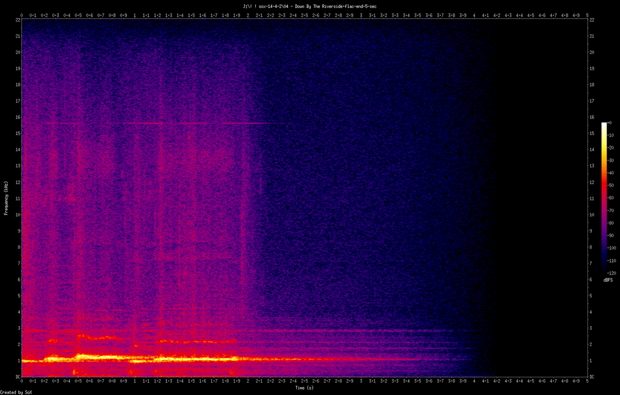
Task: Click the "Created by SoX" caption
Action: (x=16, y=392)
